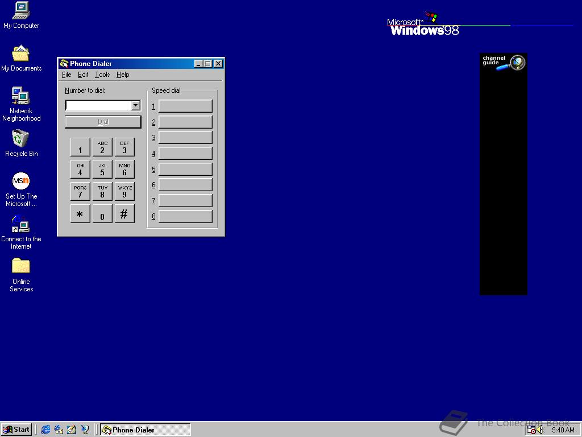Click the Dial button
582x437 pixels.
click(103, 122)
